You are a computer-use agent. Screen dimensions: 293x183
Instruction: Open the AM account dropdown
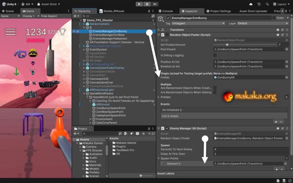click(27, 4)
